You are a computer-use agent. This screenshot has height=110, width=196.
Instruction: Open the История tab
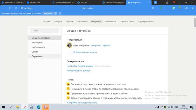pyautogui.click(x=69, y=22)
